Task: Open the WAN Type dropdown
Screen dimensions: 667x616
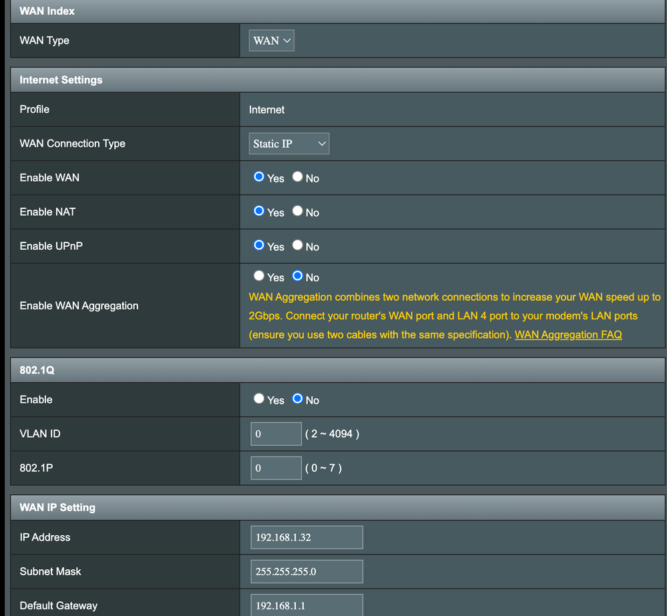Action: tap(271, 40)
